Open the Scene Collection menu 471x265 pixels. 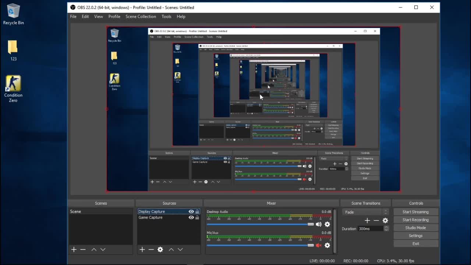pyautogui.click(x=141, y=17)
